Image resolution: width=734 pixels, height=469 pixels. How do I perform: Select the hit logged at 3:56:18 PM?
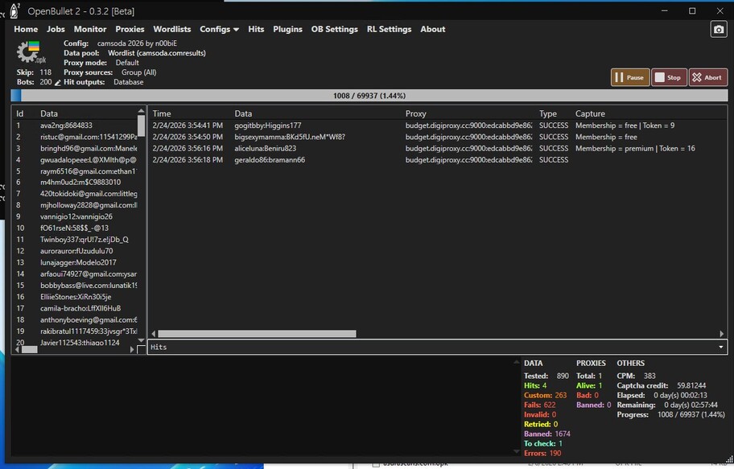[x=437, y=159]
